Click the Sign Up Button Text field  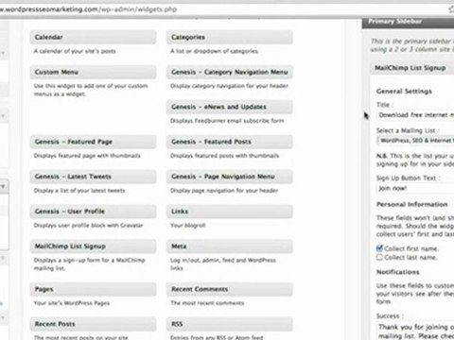tap(415, 188)
